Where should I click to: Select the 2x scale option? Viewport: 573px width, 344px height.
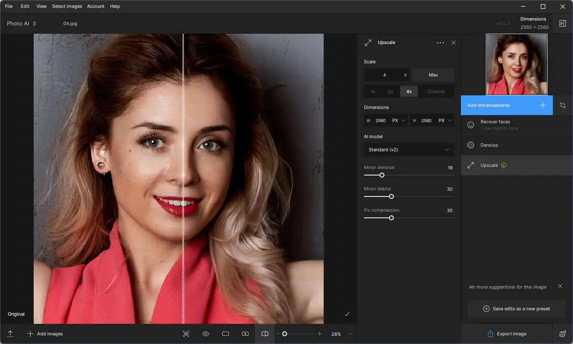(x=390, y=92)
